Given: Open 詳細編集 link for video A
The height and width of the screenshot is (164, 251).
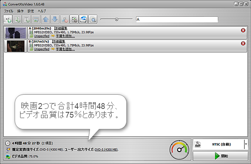Looking at the screenshot, I should click(61, 28).
